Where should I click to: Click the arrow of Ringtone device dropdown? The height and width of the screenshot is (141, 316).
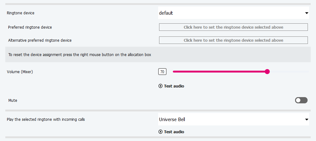(x=307, y=13)
